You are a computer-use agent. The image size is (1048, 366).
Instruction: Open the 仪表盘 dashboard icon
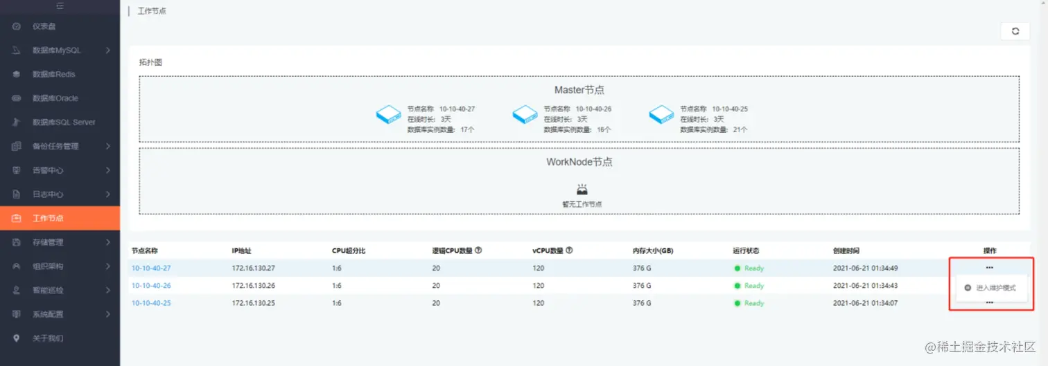coord(17,26)
